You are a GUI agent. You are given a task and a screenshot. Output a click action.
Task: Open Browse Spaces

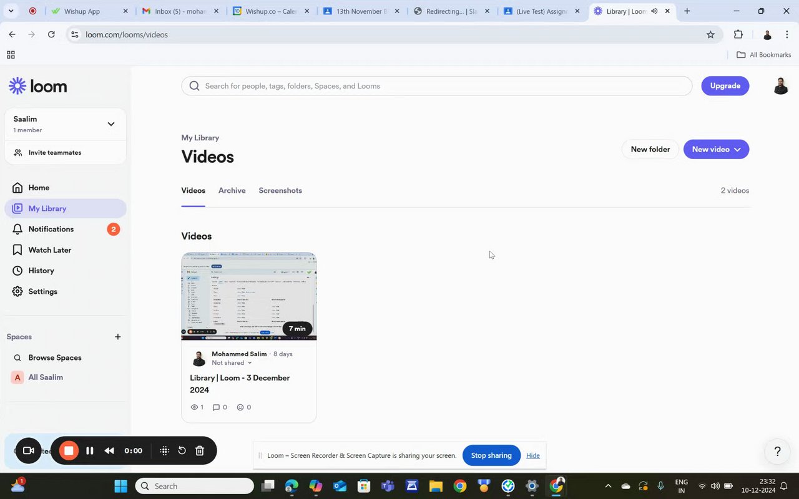(x=55, y=357)
